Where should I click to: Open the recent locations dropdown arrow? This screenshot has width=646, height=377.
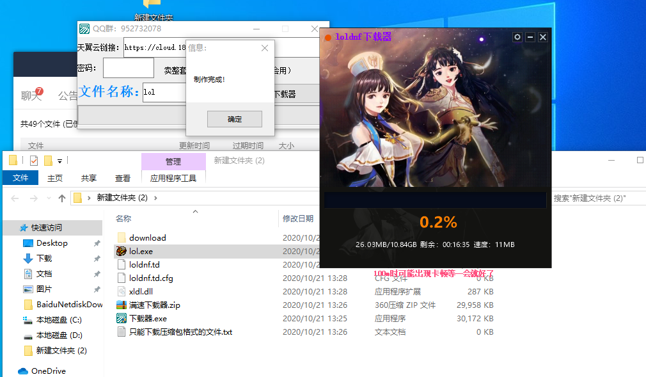tap(49, 198)
